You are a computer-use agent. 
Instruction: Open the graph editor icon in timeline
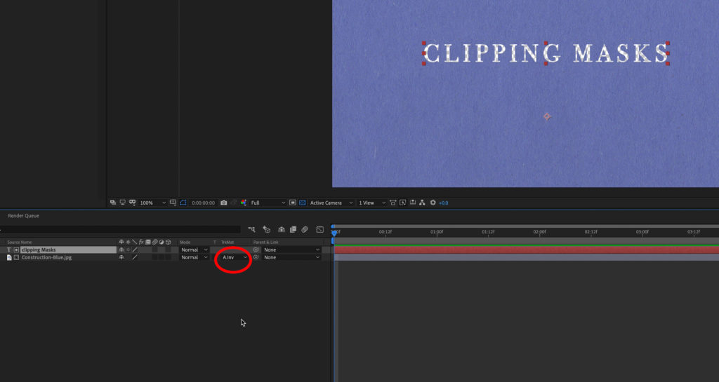pos(319,229)
